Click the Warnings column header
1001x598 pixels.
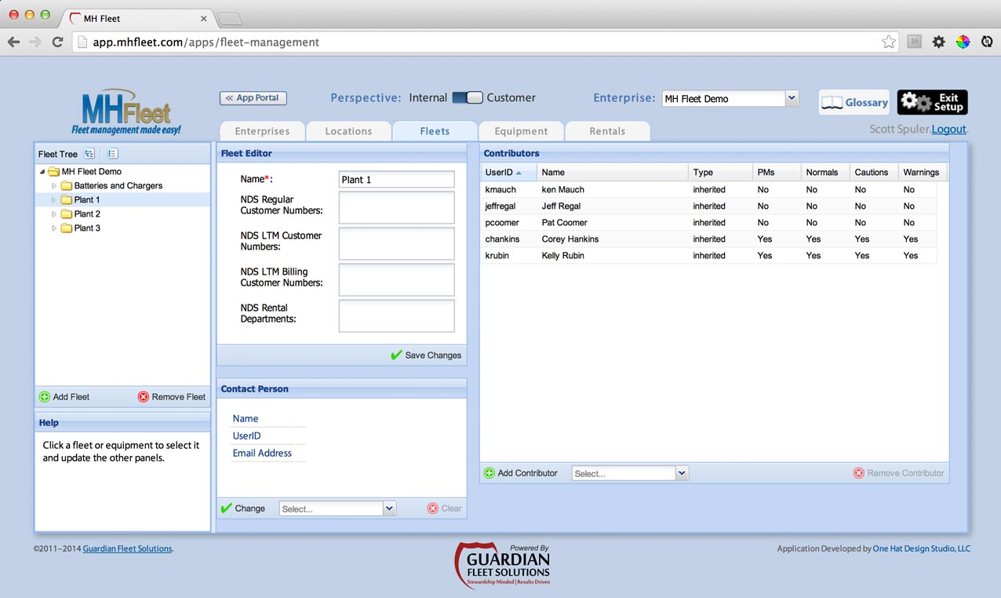[x=922, y=172]
